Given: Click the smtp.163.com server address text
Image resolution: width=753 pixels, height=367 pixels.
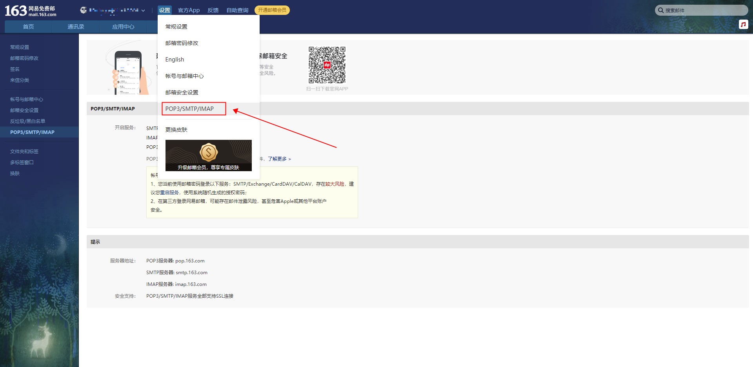Looking at the screenshot, I should coord(191,272).
